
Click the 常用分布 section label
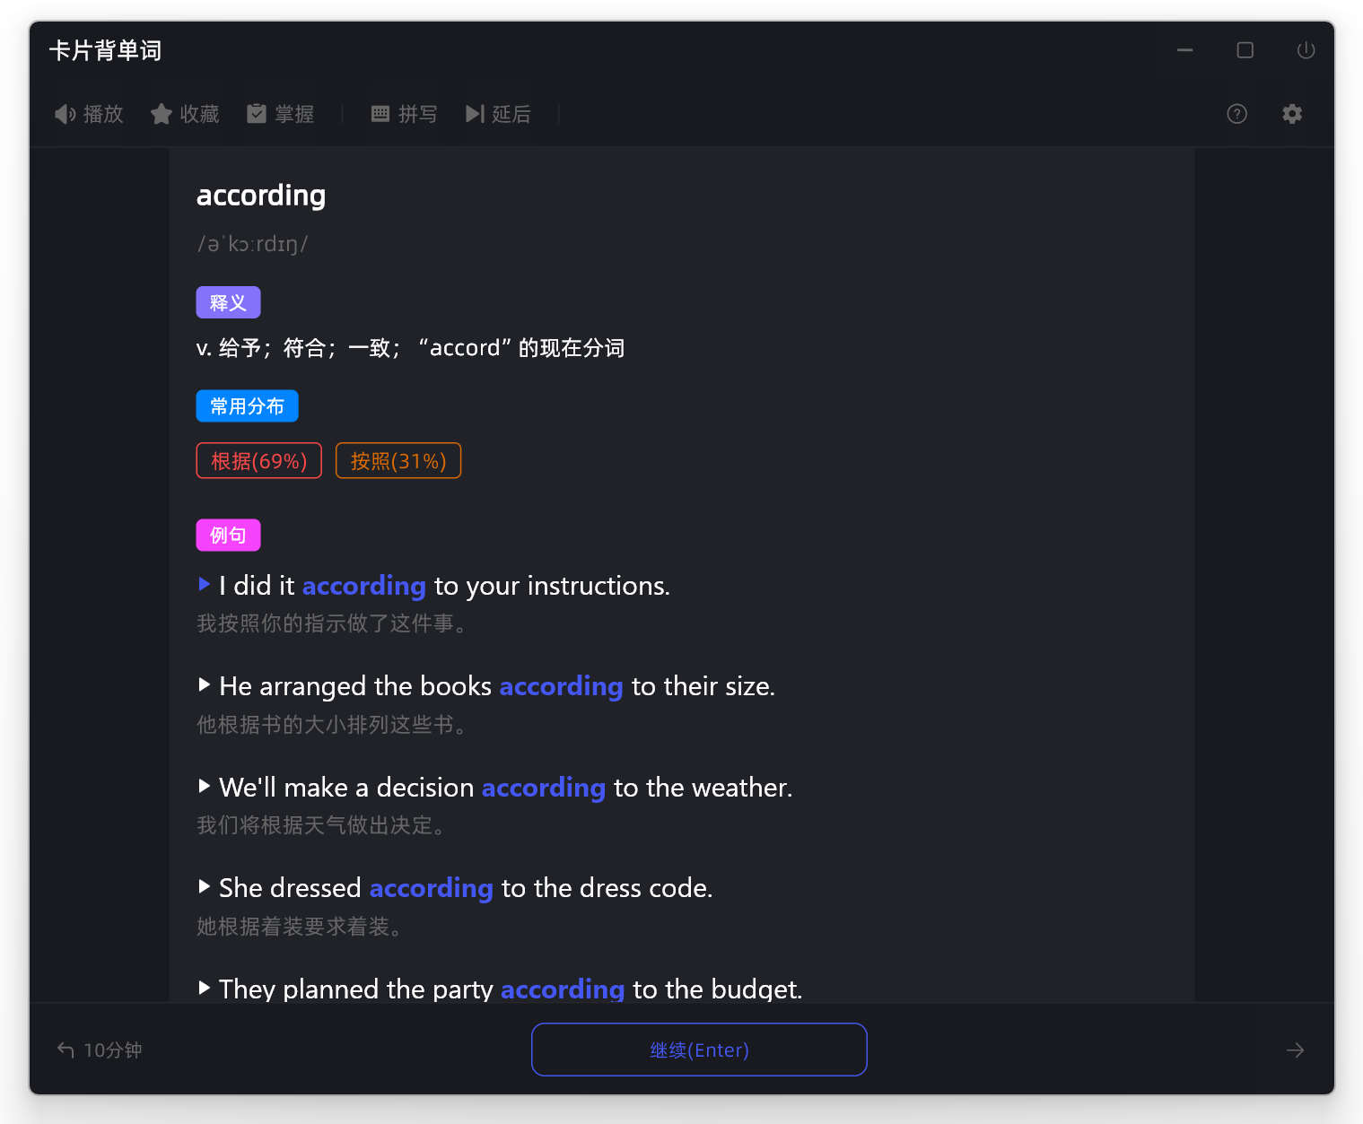247,406
